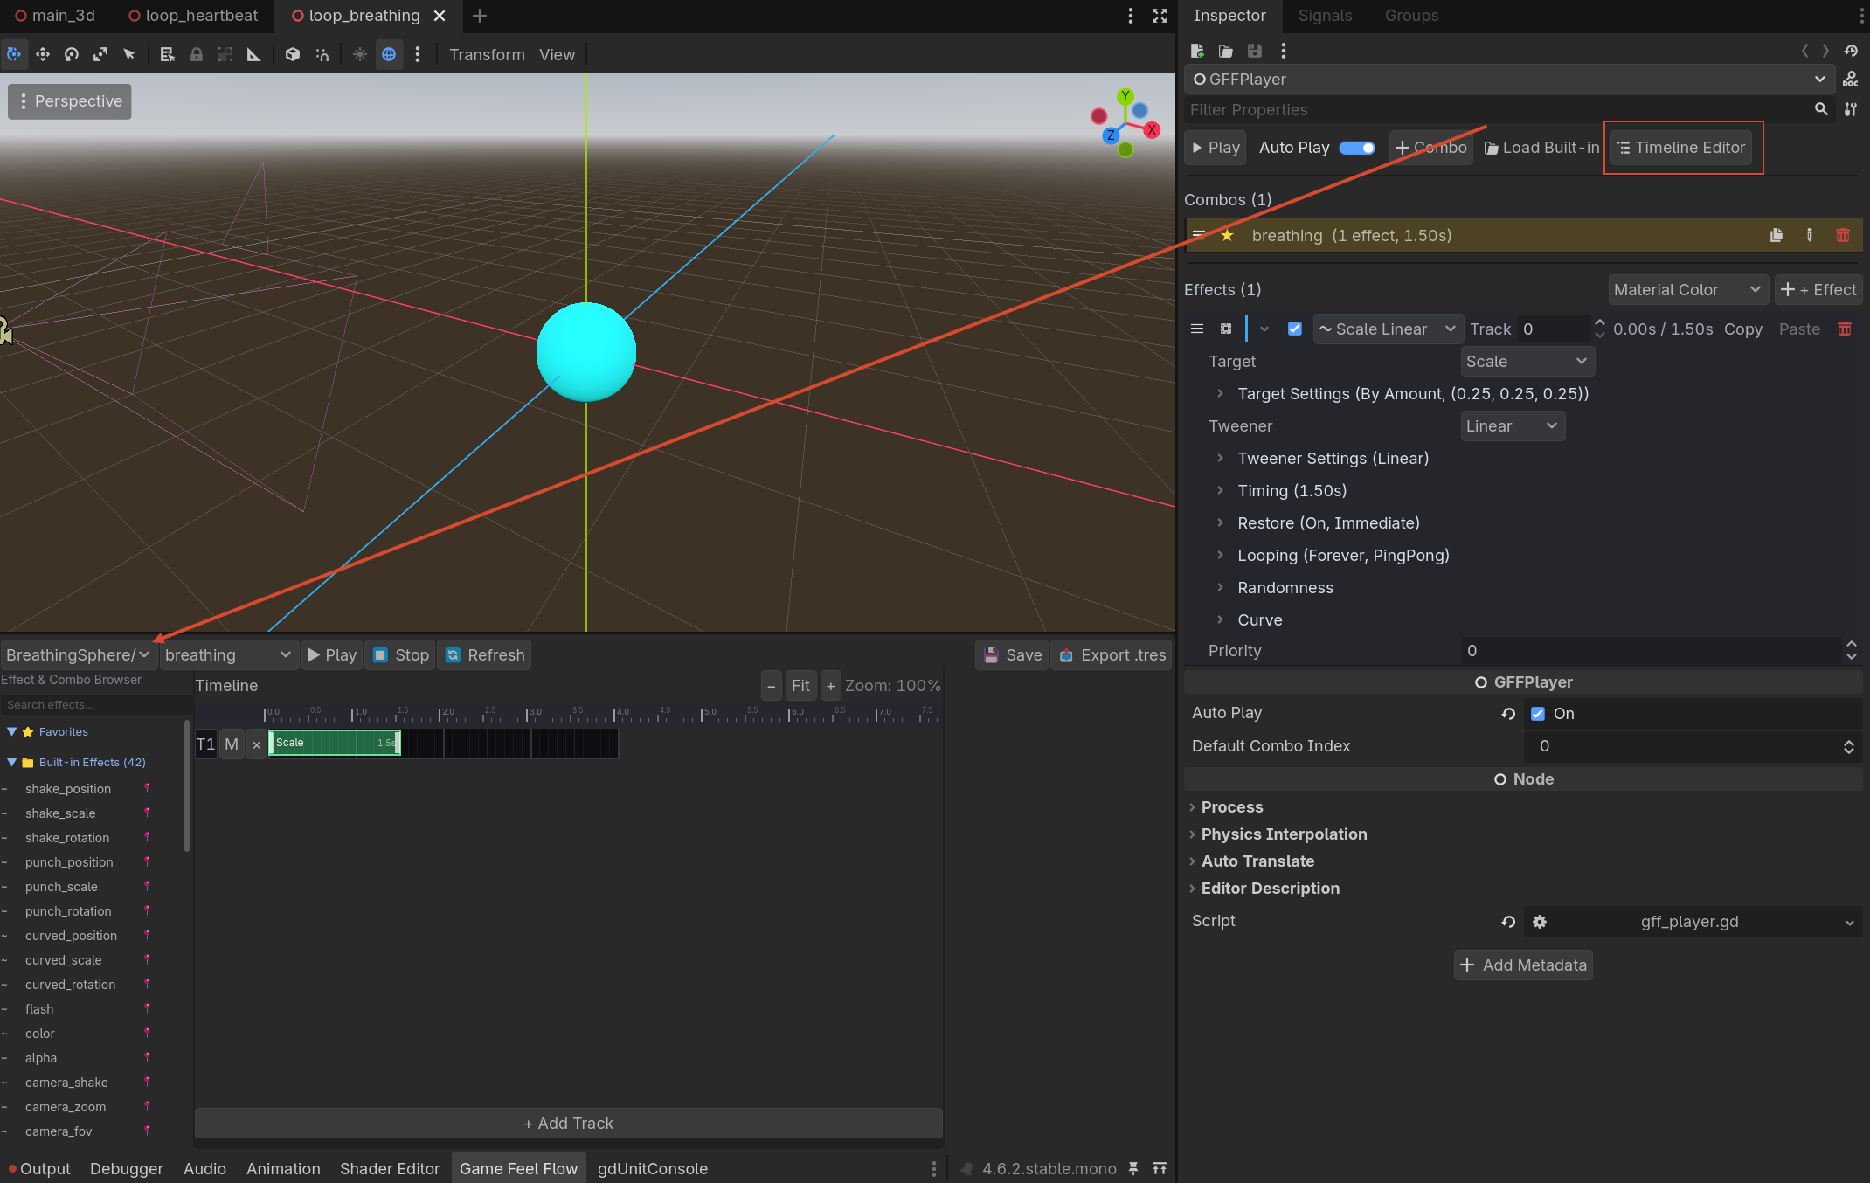
Task: Open the Material Color effect type dropdown
Action: pyautogui.click(x=1687, y=290)
